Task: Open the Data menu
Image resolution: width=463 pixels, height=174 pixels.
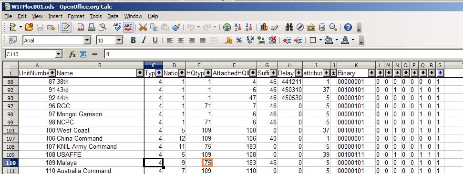Action: point(113,16)
